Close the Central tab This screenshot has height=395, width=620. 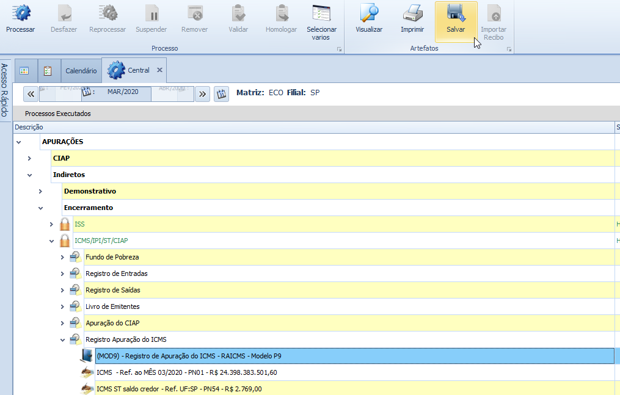coord(159,70)
